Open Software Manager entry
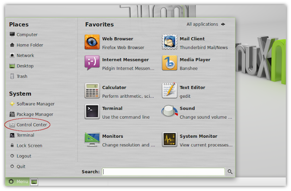Image resolution: width=291 pixels, height=191 pixels. point(35,104)
